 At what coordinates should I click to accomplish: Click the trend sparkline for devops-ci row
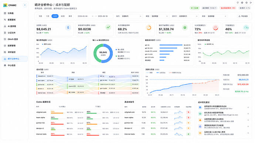pos(178,128)
